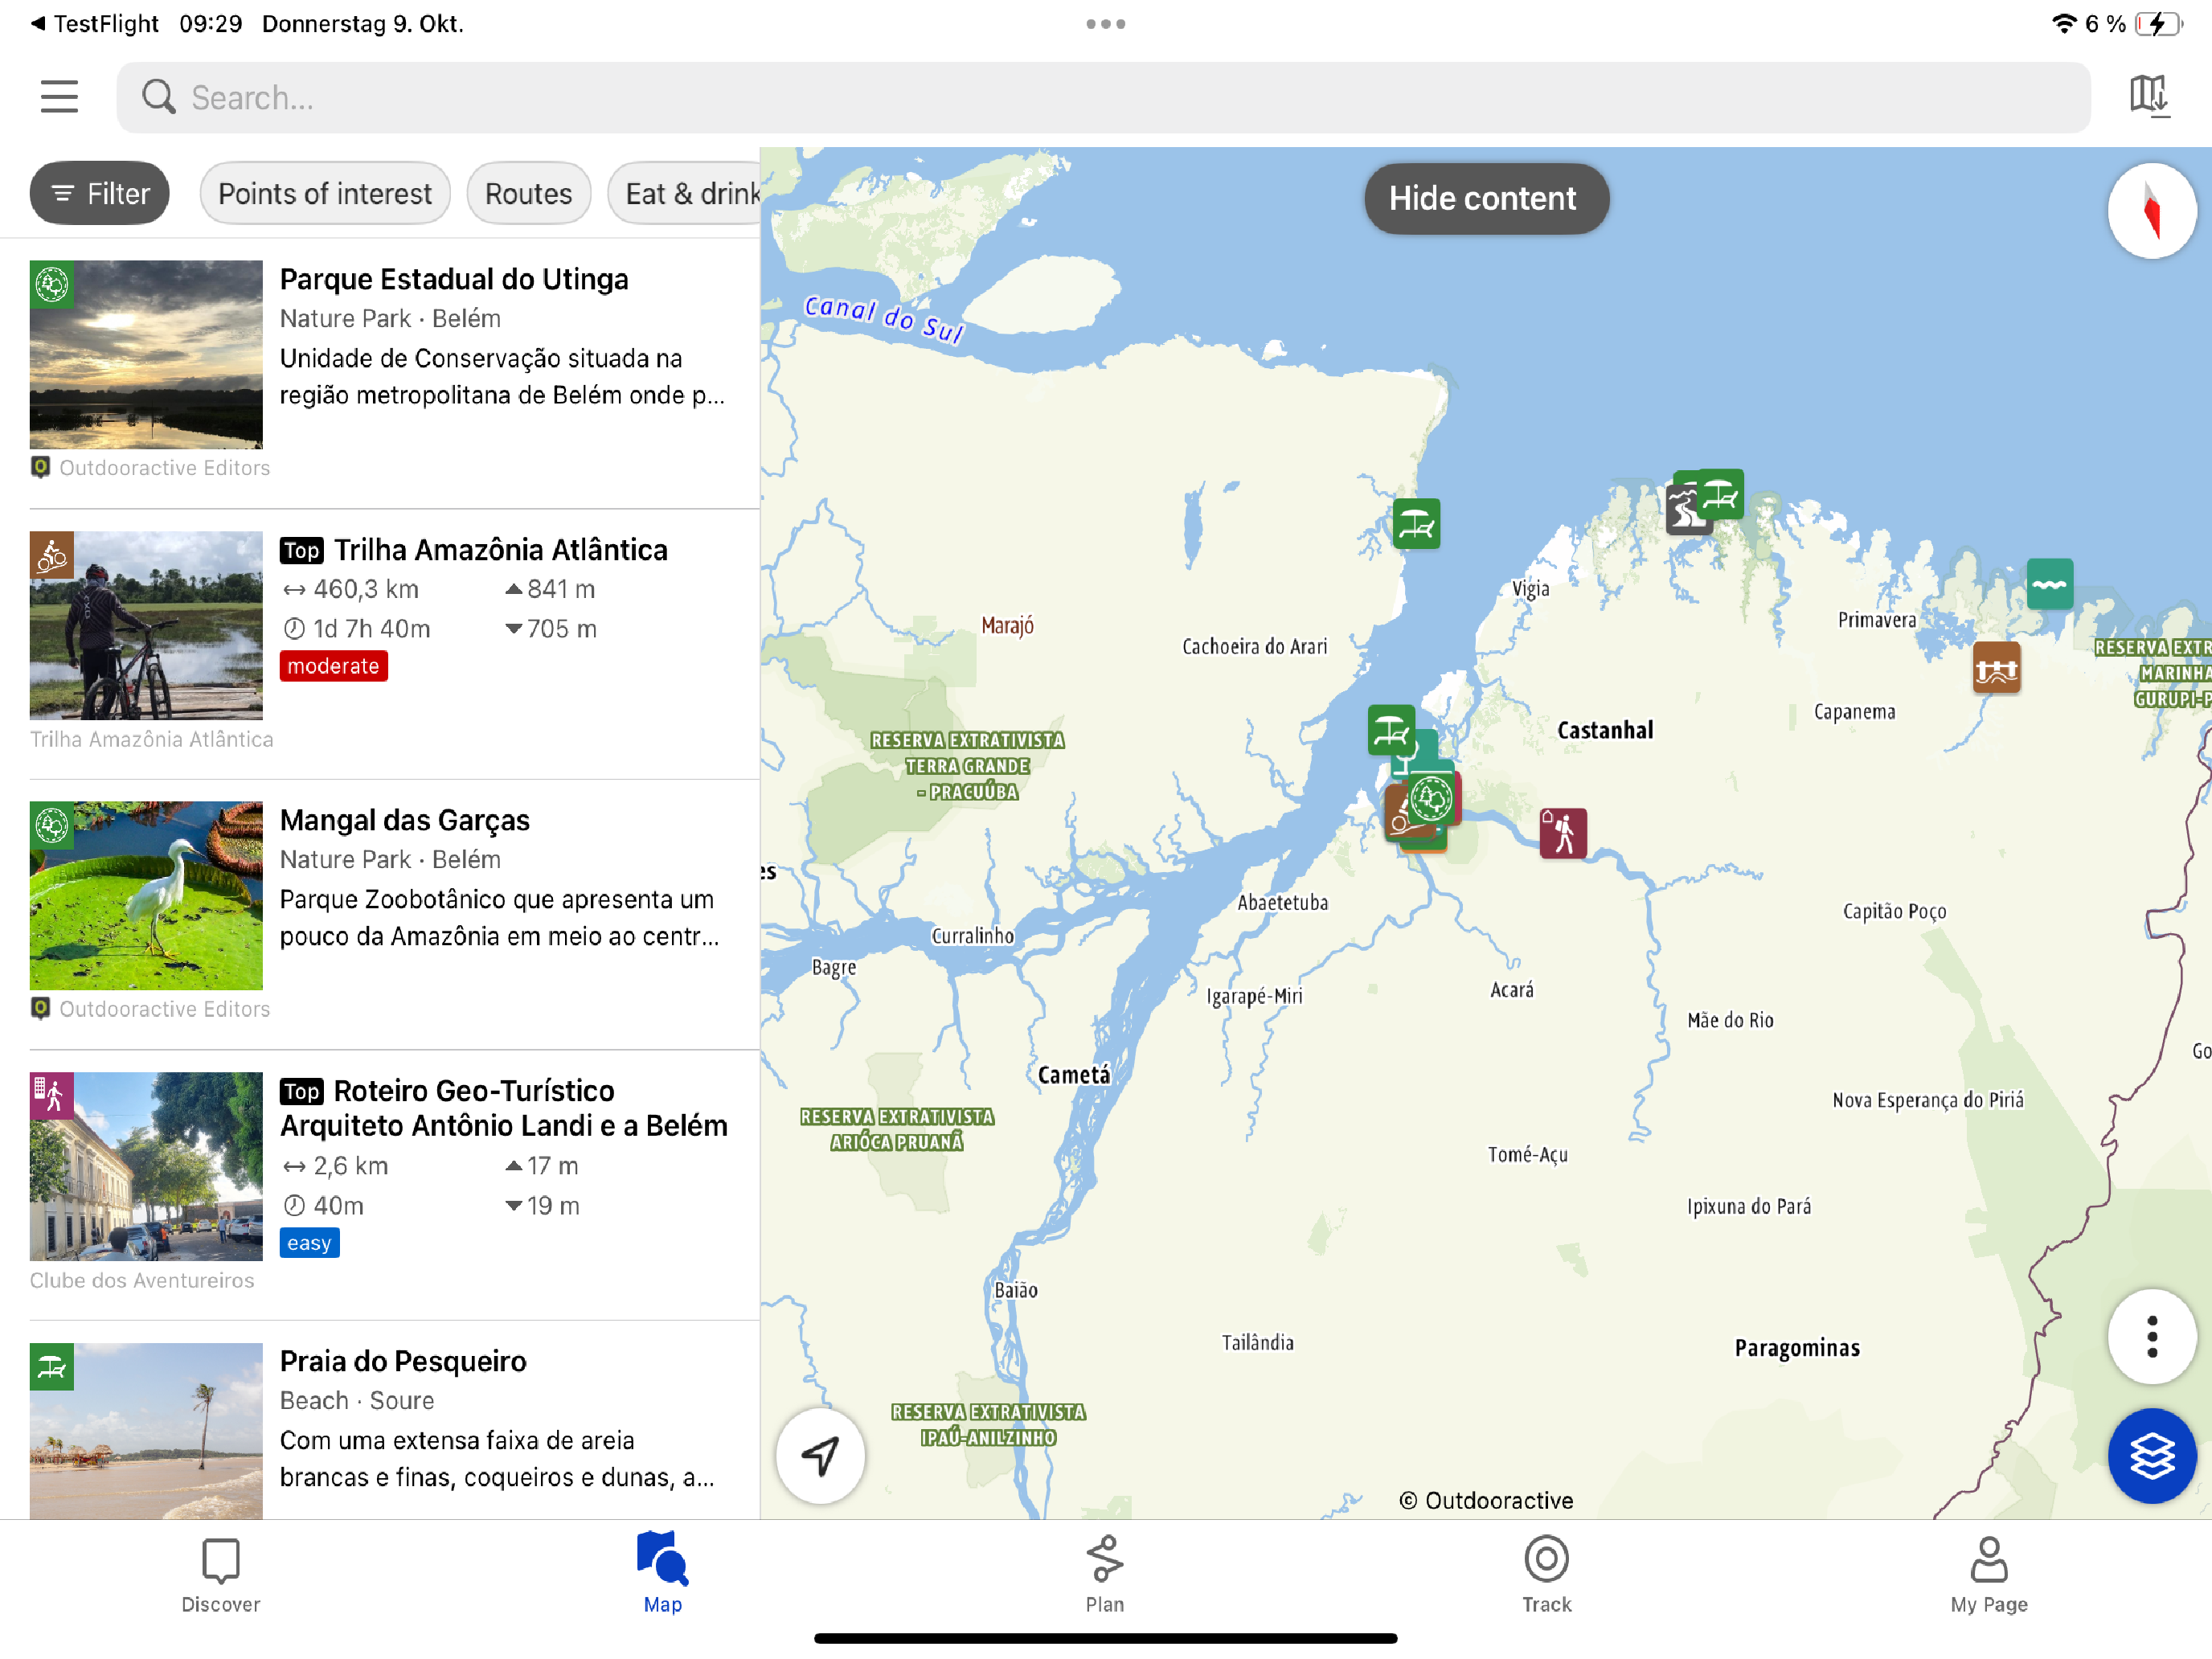This screenshot has width=2212, height=1659.
Task: Focus the Search field
Action: tap(1103, 97)
